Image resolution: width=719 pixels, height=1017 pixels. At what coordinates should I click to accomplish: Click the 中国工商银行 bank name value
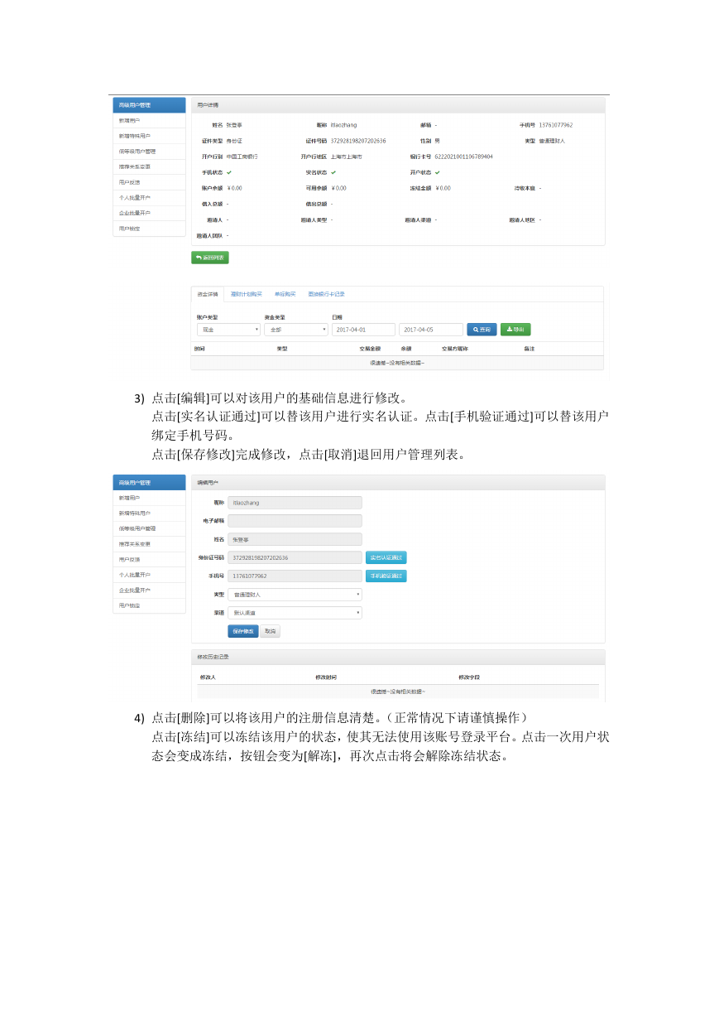coord(242,157)
